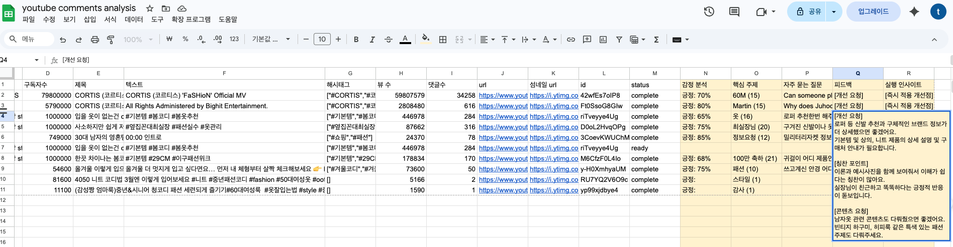Decrease font size with minus button
Image resolution: width=953 pixels, height=247 pixels.
pos(306,39)
